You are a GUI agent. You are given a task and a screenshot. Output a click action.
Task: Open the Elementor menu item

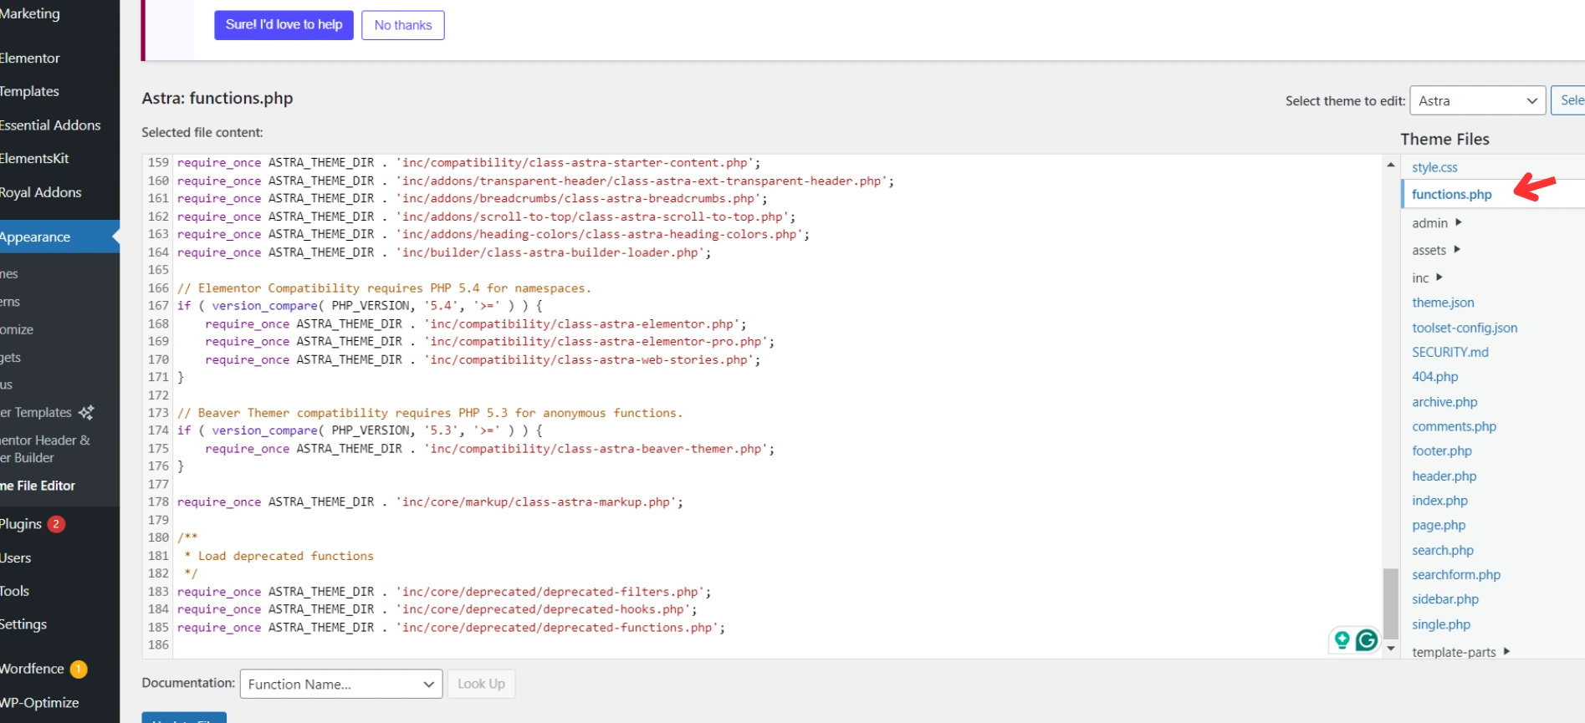[30, 58]
